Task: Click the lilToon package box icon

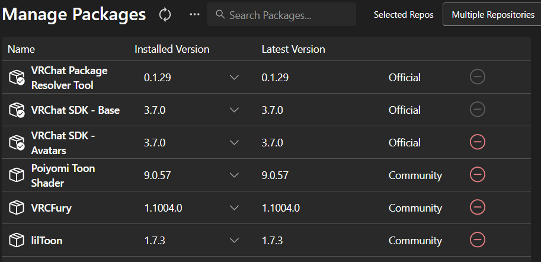Action: (x=16, y=240)
